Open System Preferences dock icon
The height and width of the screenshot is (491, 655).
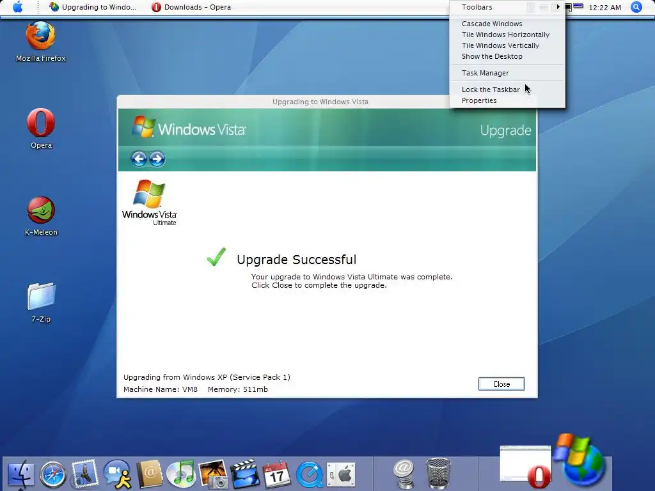pyautogui.click(x=341, y=475)
